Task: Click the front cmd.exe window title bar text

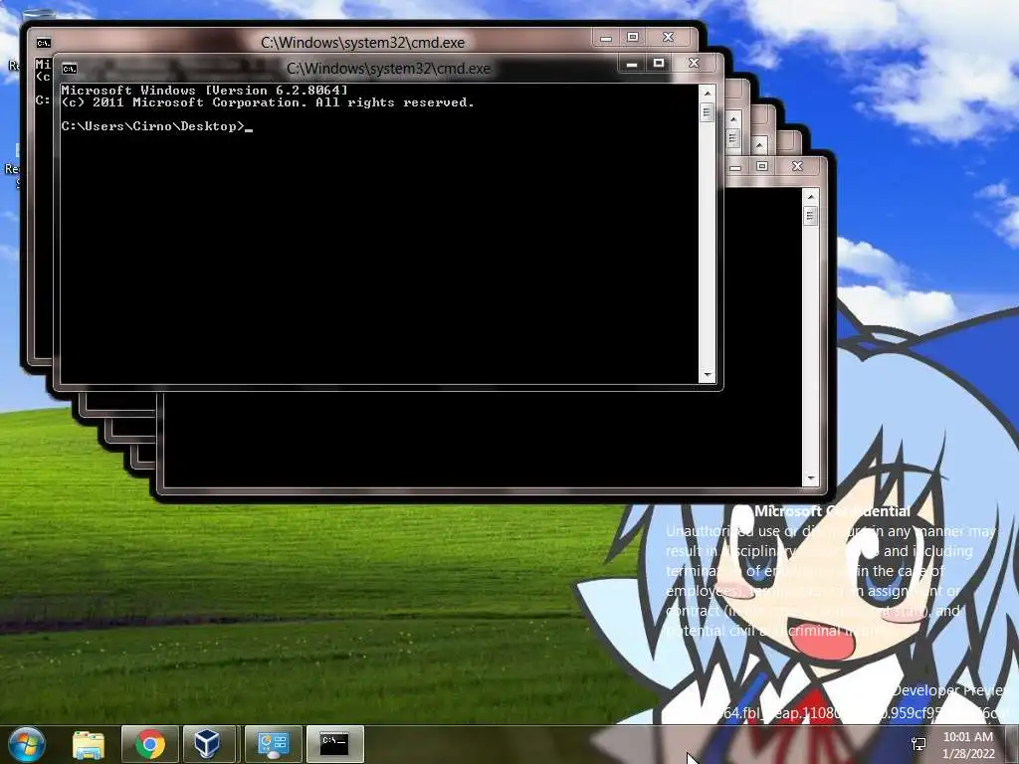Action: tap(389, 69)
